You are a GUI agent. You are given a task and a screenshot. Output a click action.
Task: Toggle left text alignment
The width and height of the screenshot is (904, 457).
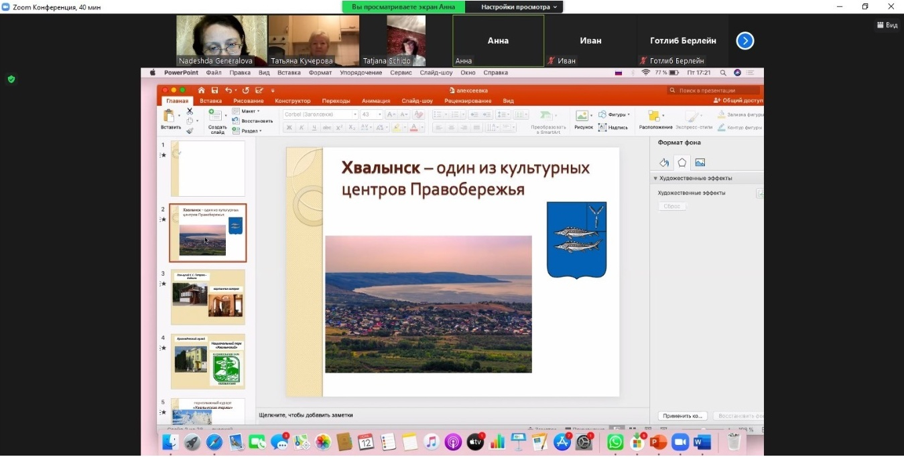438,127
